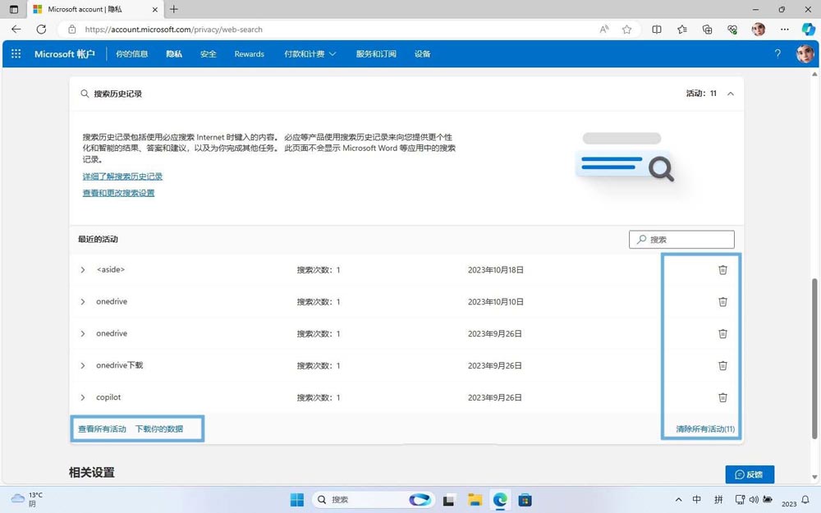This screenshot has height=513, width=821.
Task: Add this page to favorites
Action: [x=626, y=29]
